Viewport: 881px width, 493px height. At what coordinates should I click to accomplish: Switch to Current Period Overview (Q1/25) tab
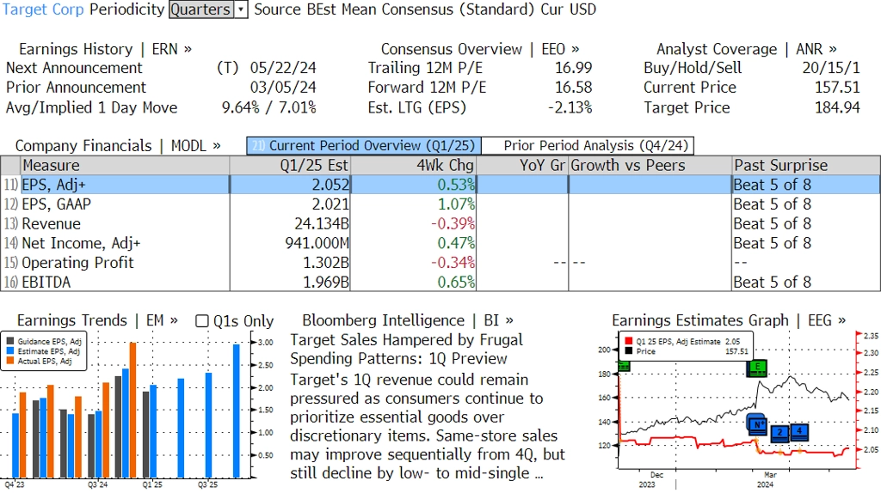(364, 146)
